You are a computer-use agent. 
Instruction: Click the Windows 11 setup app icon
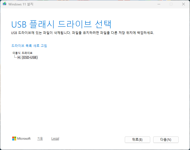tap(5, 4)
